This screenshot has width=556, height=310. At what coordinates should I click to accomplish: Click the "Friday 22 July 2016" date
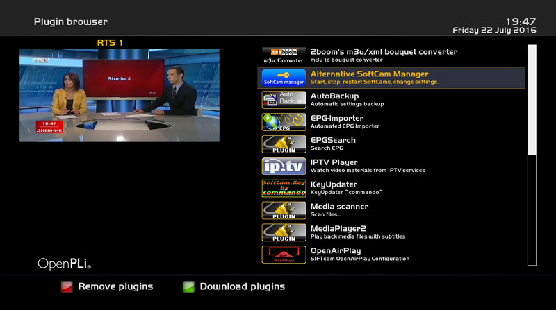[x=494, y=31]
